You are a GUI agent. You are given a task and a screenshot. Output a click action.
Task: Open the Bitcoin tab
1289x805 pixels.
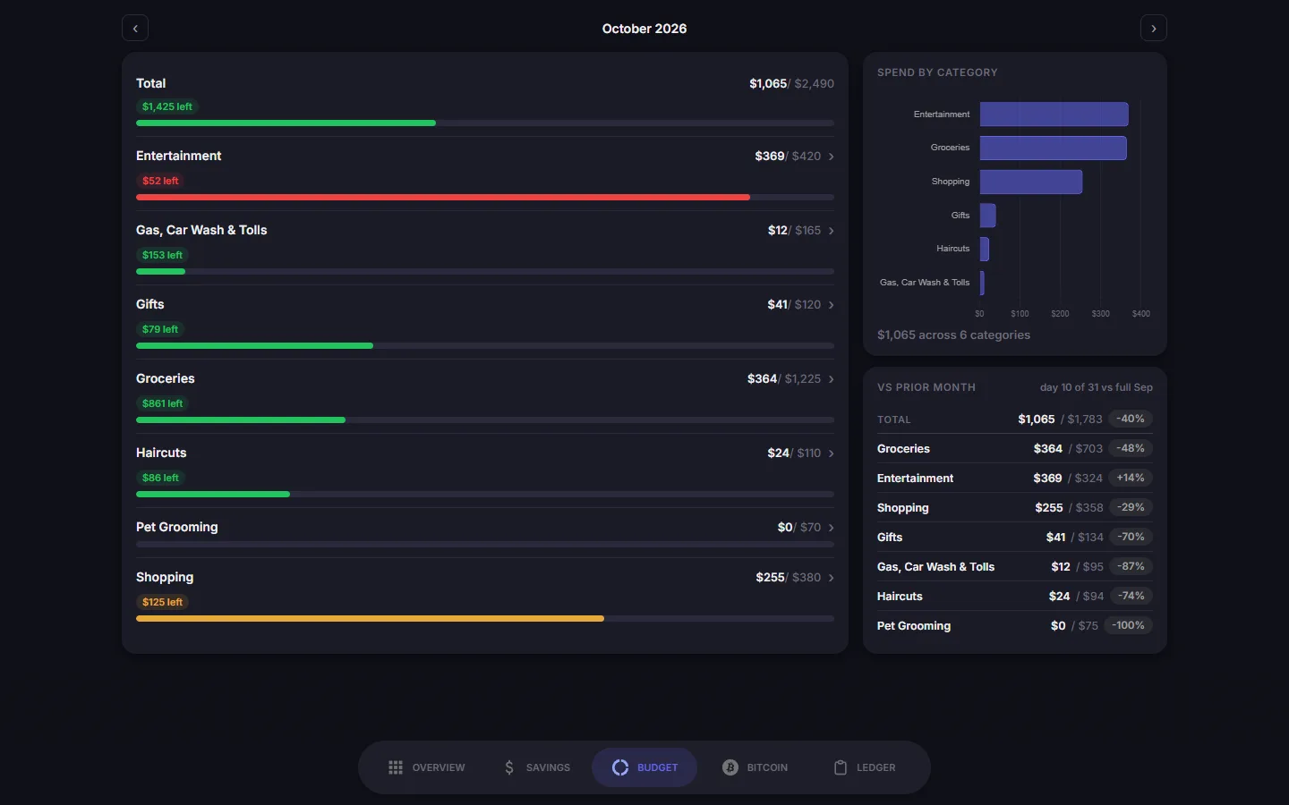coord(755,767)
